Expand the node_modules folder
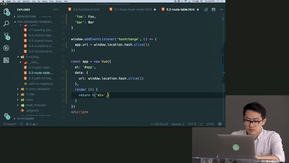This screenshot has width=289, height=163. pos(18,105)
